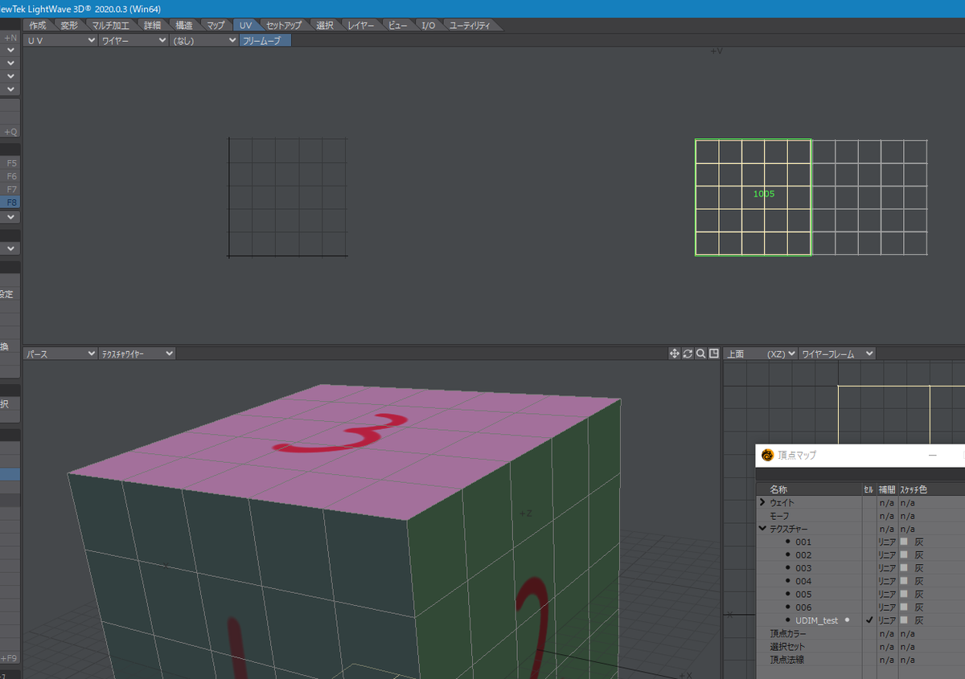
Task: Switch to the 変形 tab
Action: click(x=70, y=26)
